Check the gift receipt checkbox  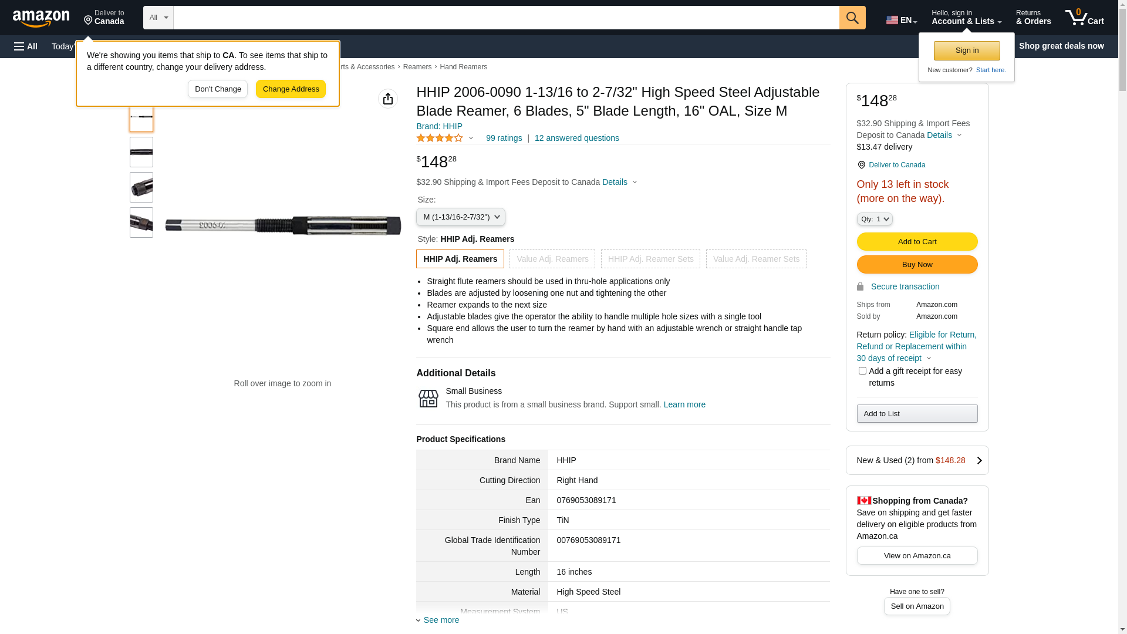pyautogui.click(x=862, y=371)
